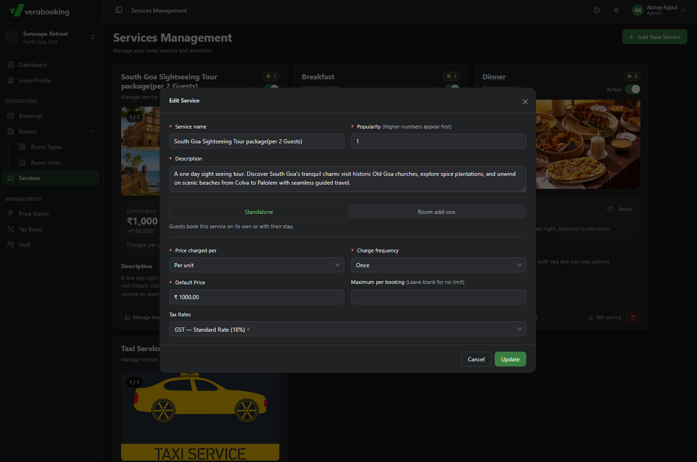Viewport: 697px width, 462px height.
Task: Edit the Description text area
Action: [x=348, y=179]
